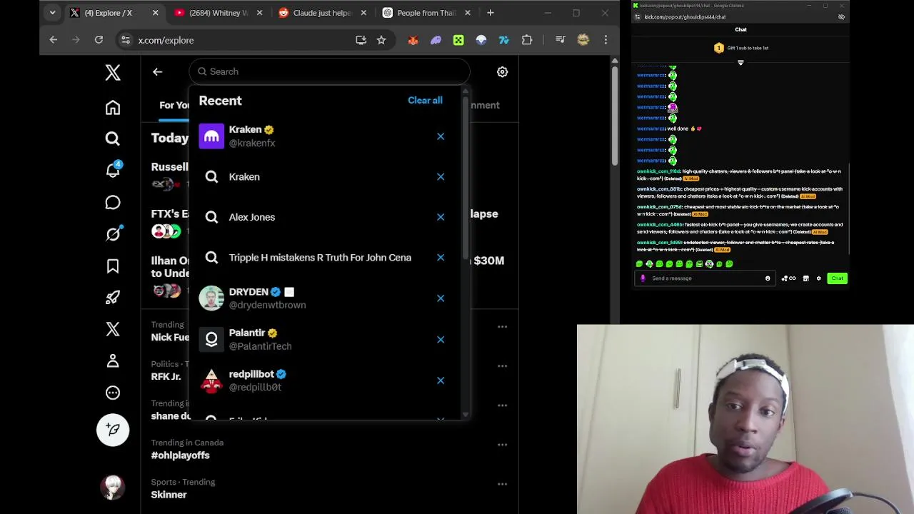Screen dimensions: 914x514
Task: Open Grok icon in X sidebar
Action: 113,234
